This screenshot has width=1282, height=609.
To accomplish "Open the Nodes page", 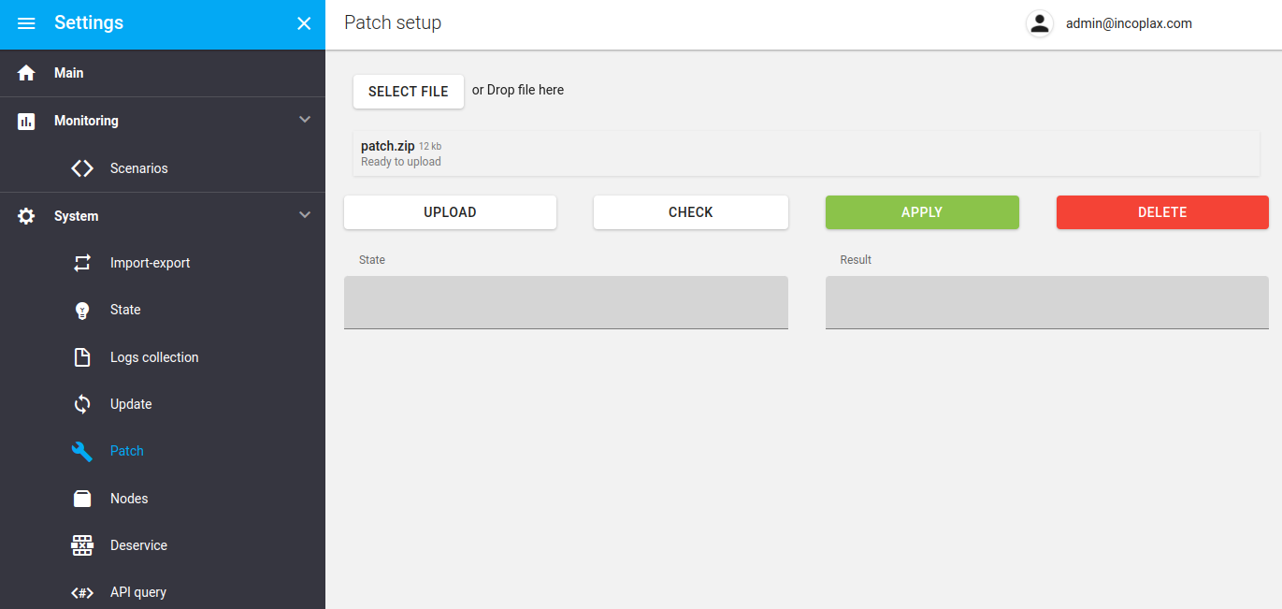I will 163,499.
